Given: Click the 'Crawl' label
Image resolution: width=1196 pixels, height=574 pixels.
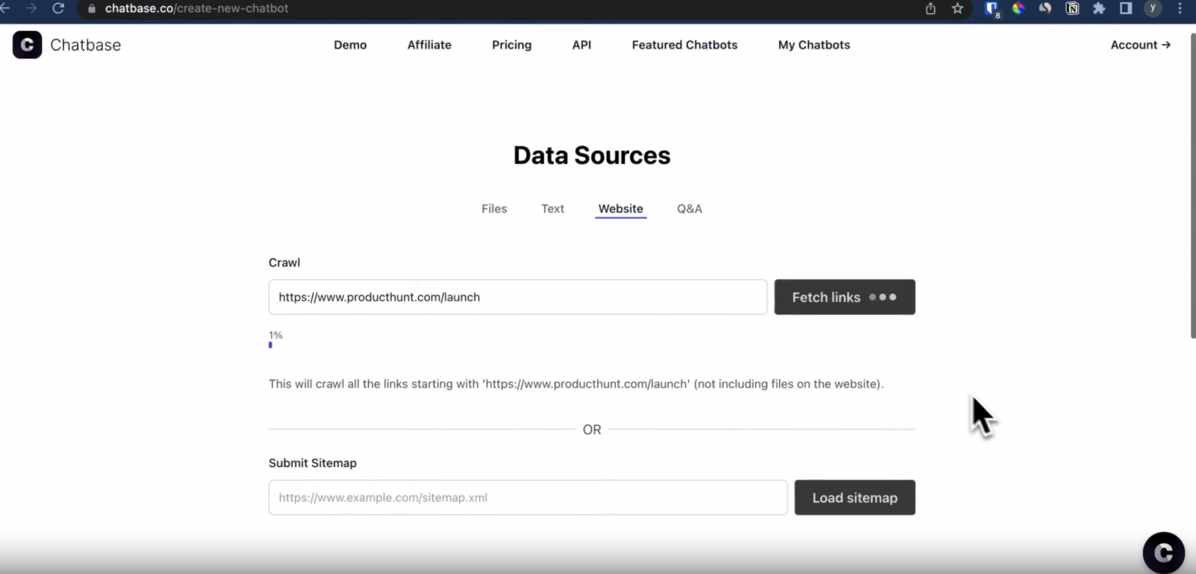Looking at the screenshot, I should (x=284, y=262).
